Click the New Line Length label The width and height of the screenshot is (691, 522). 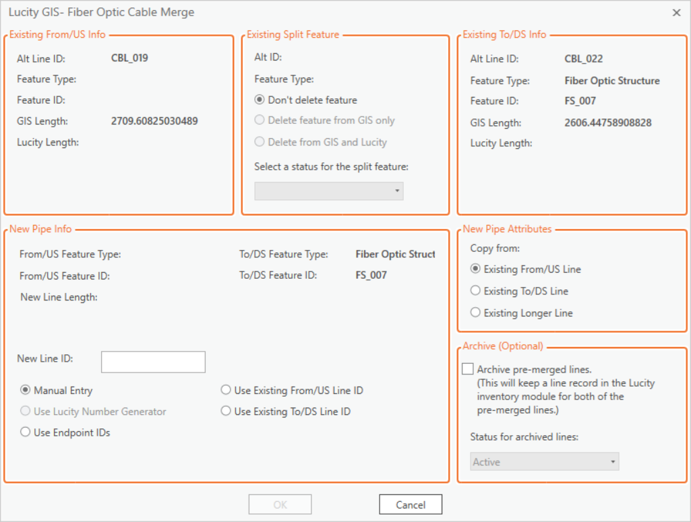[59, 297]
